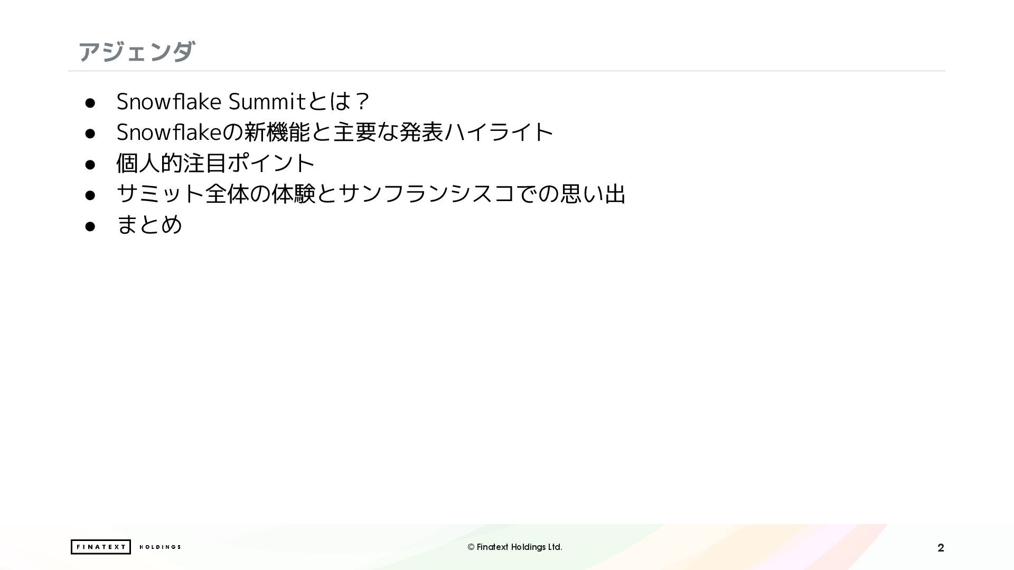Click the bullet about サンフランシスコでの思い出
Viewport: 1014px width, 570px height.
point(371,194)
